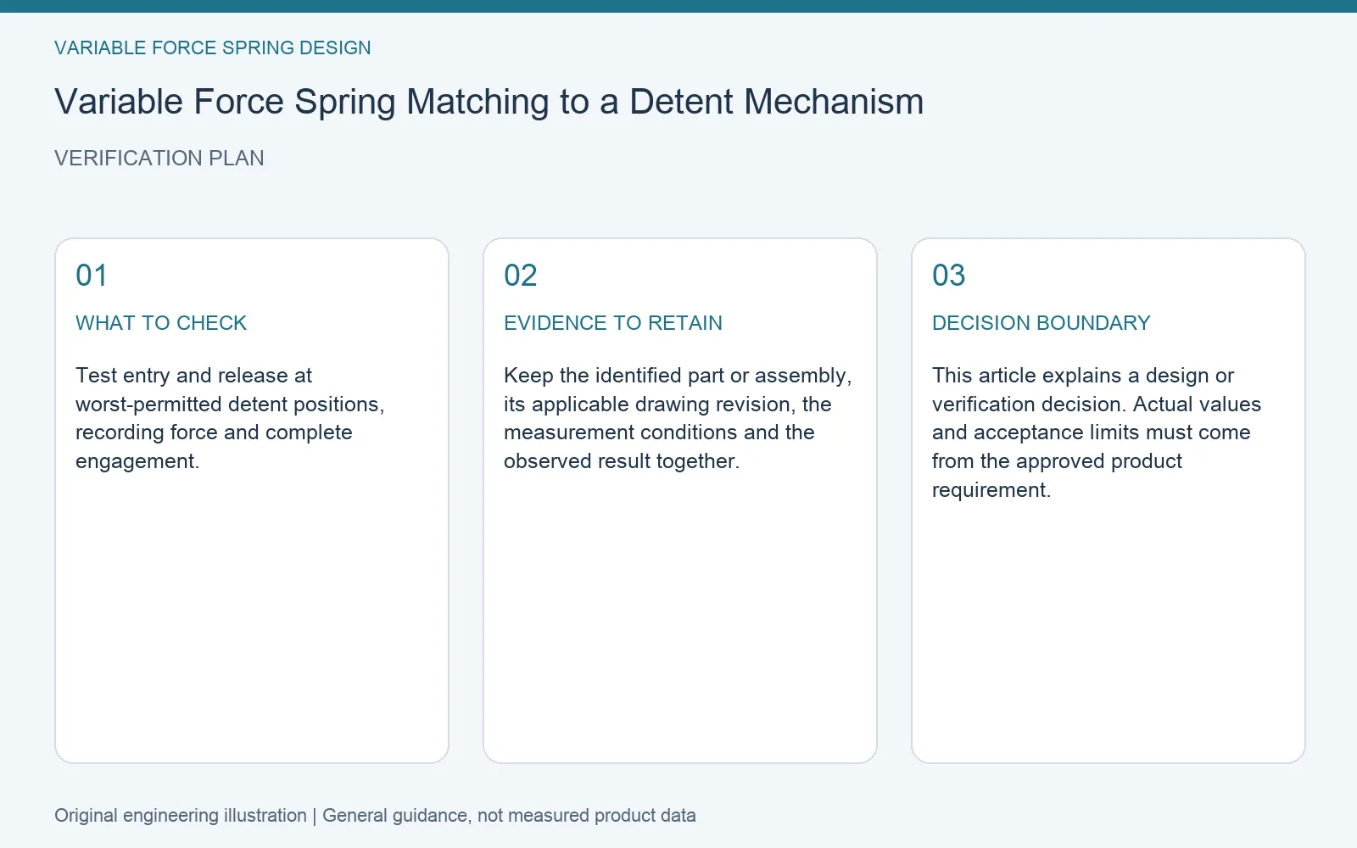Viewport: 1357px width, 848px height.
Task: Click the 'VERIFICATION PLAN' subtitle
Action: pyautogui.click(x=159, y=159)
